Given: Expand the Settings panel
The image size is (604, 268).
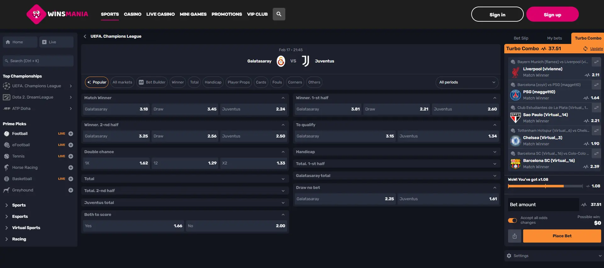Looking at the screenshot, I should pyautogui.click(x=554, y=256).
